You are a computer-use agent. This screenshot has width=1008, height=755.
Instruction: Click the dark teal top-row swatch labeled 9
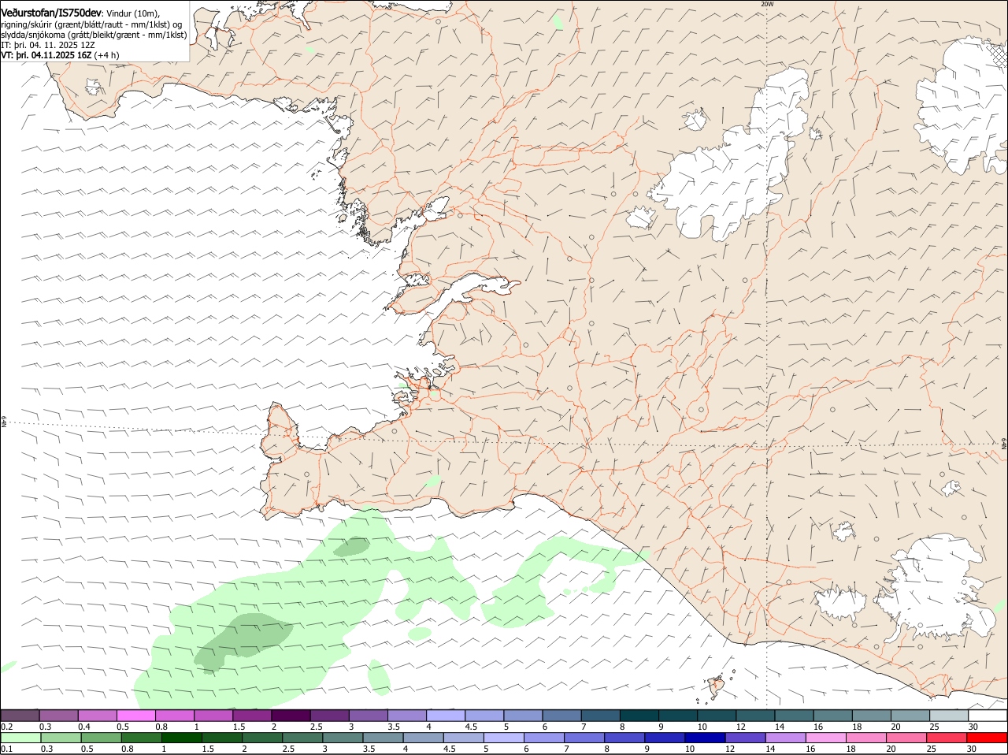(679, 715)
